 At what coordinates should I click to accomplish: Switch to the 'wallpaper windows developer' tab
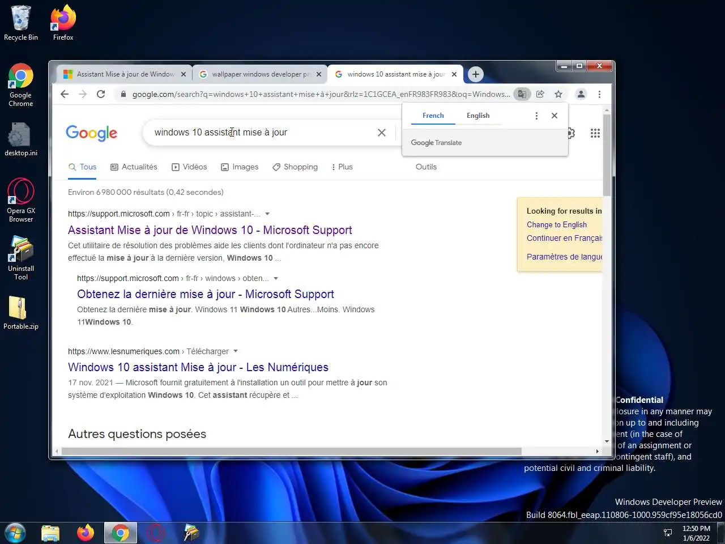click(x=261, y=74)
